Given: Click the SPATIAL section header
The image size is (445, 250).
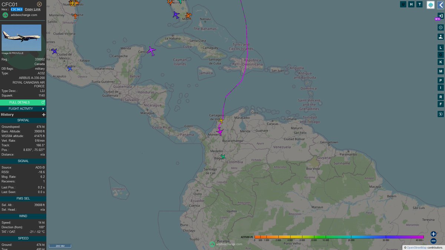Looking at the screenshot, I should coord(23,120).
